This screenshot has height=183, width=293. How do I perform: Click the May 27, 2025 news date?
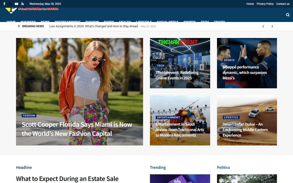pyautogui.click(x=148, y=26)
